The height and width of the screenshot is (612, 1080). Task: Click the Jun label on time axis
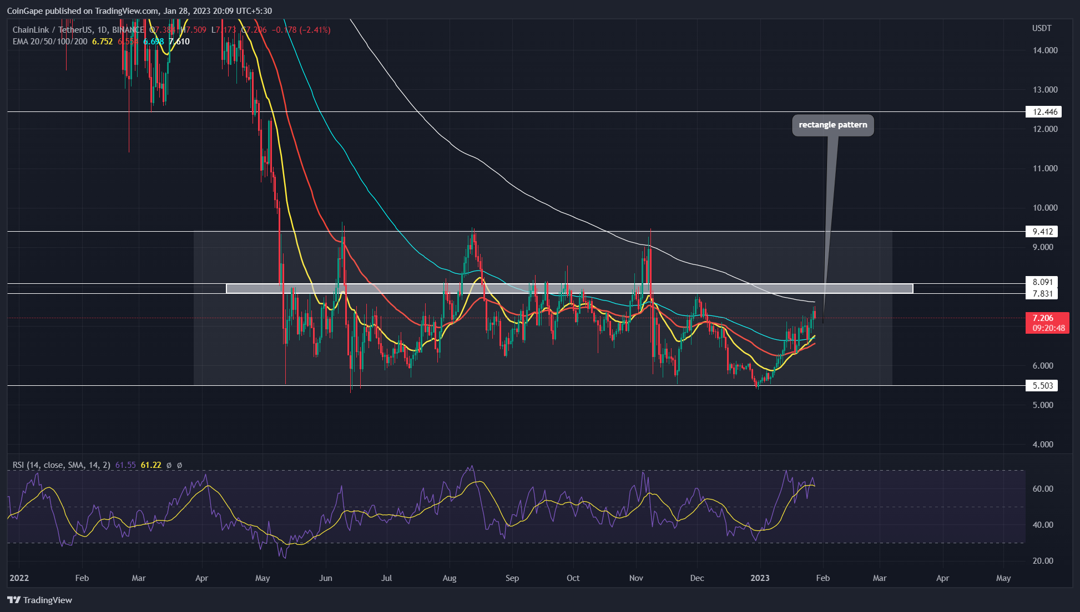pos(326,578)
